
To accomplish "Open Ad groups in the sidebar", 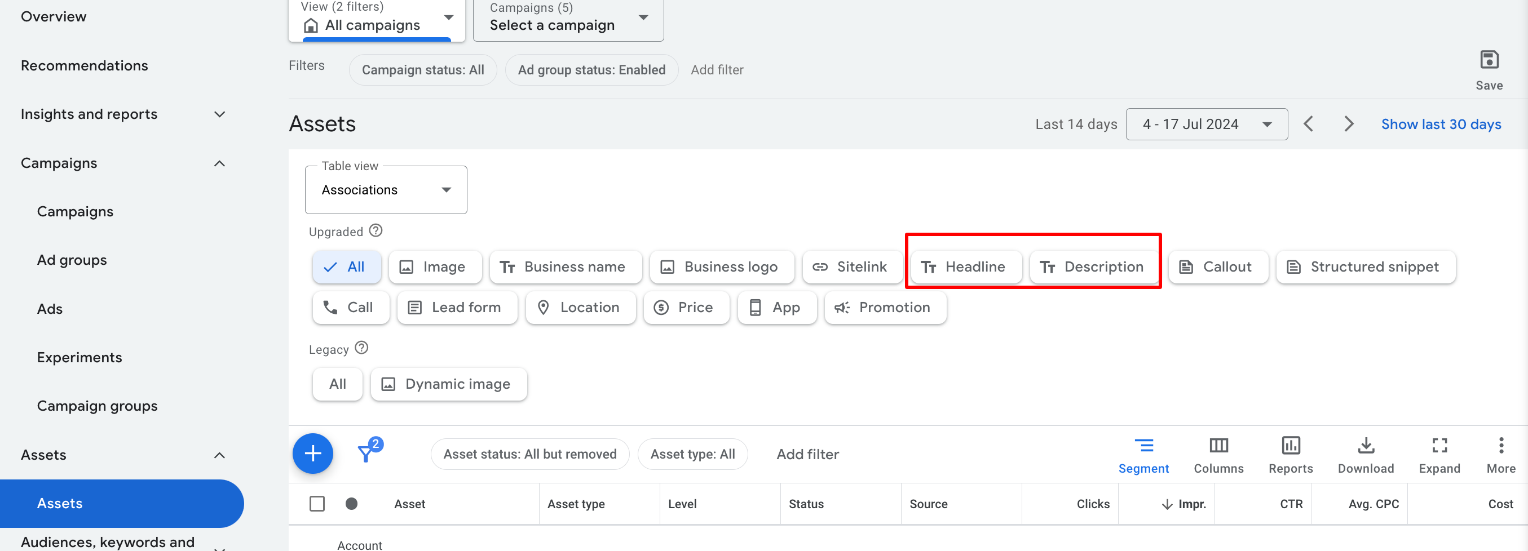I will click(x=72, y=260).
